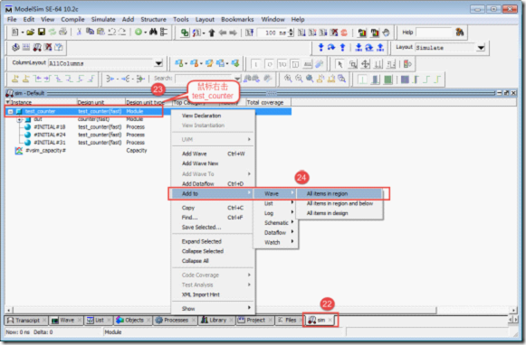
Task: Click the Print toolbar icon
Action: [x=62, y=33]
